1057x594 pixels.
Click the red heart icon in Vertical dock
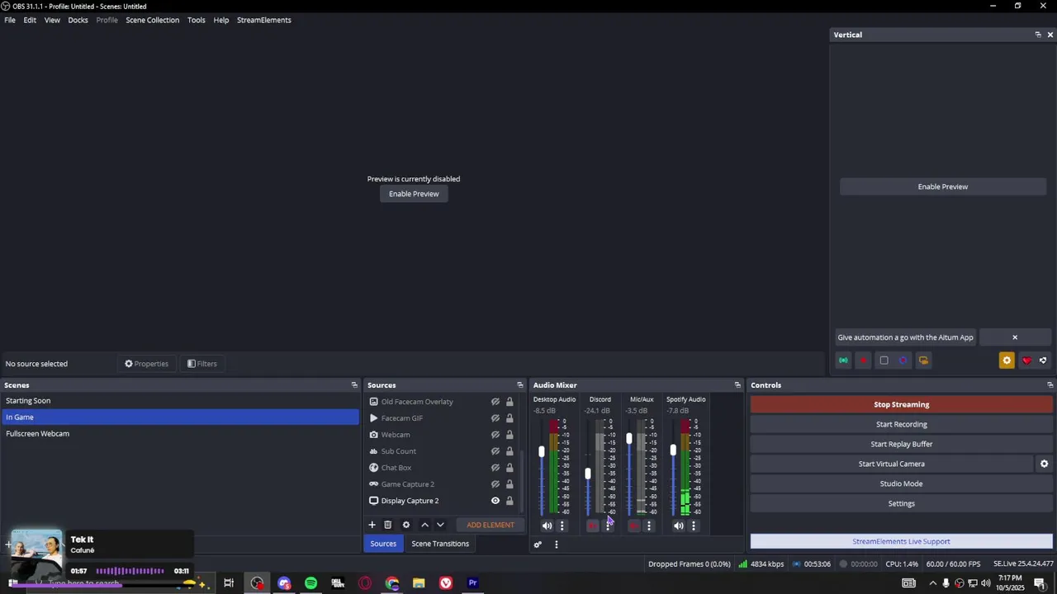[x=1026, y=361]
